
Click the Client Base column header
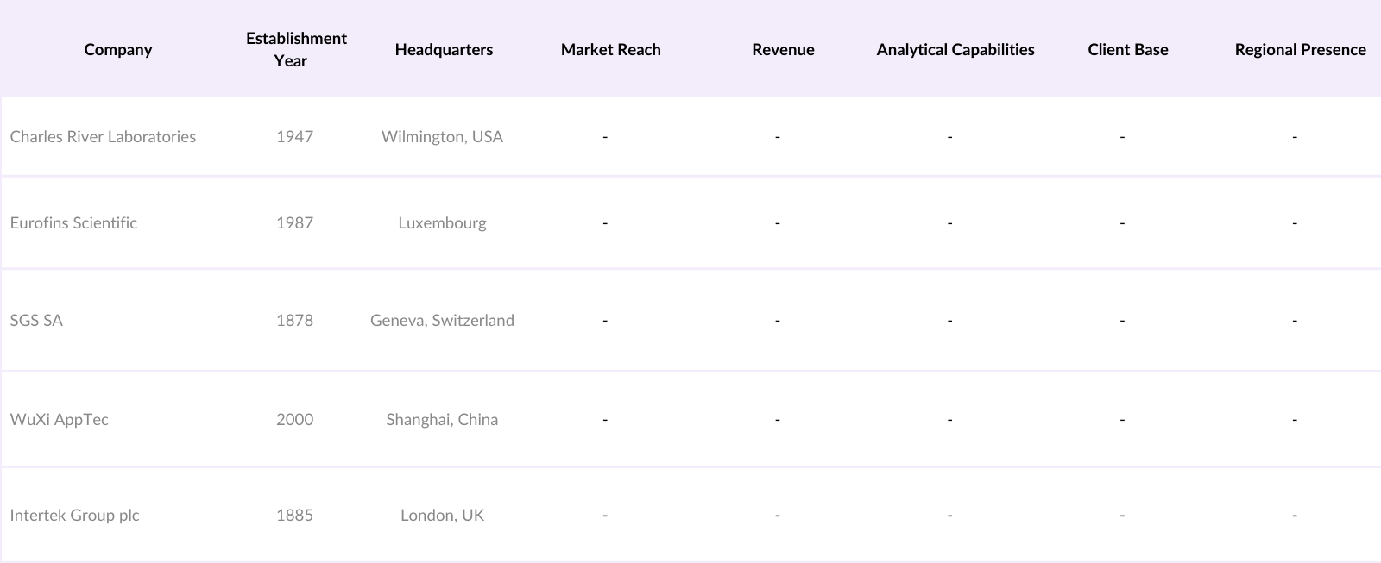tap(1128, 49)
